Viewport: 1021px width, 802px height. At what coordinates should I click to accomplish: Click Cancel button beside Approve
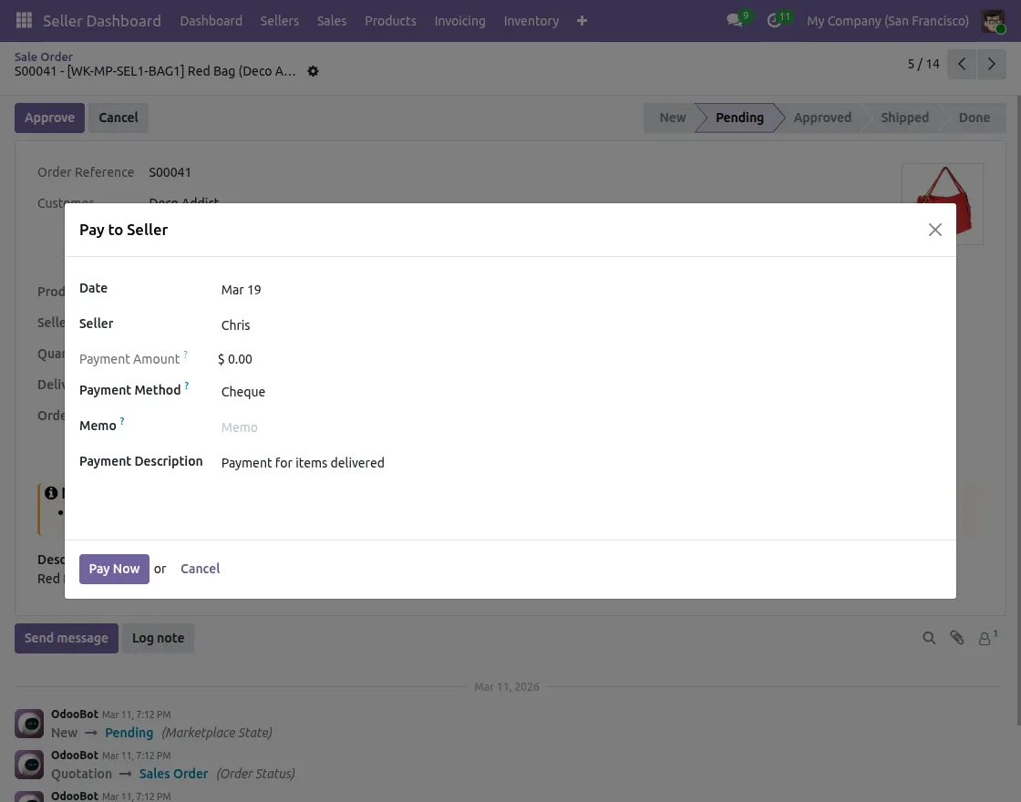point(118,118)
